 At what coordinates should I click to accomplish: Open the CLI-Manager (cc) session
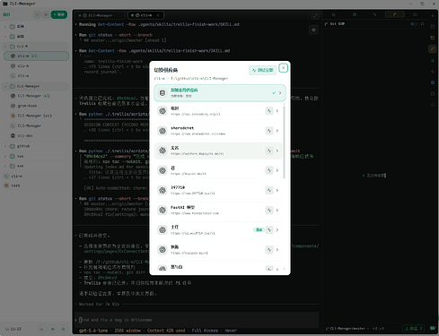click(36, 116)
